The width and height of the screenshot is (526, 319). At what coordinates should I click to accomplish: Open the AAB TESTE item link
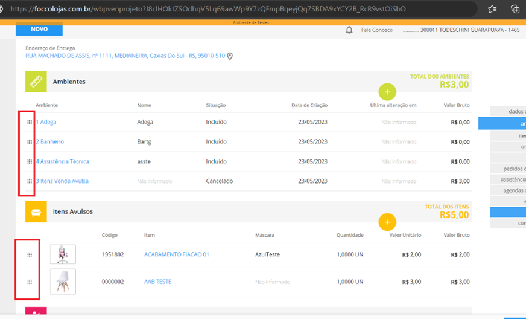click(x=157, y=282)
